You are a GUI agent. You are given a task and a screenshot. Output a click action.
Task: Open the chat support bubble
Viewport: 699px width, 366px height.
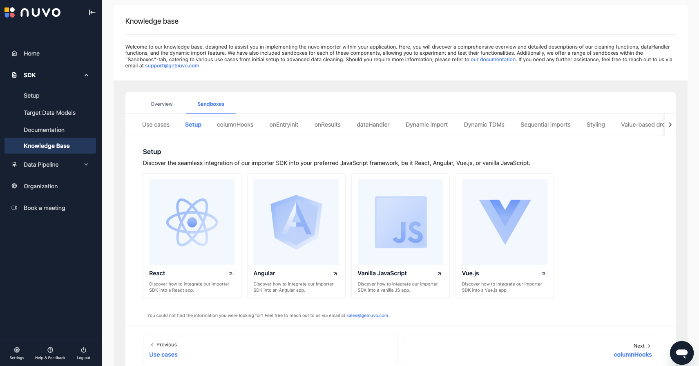coord(682,353)
